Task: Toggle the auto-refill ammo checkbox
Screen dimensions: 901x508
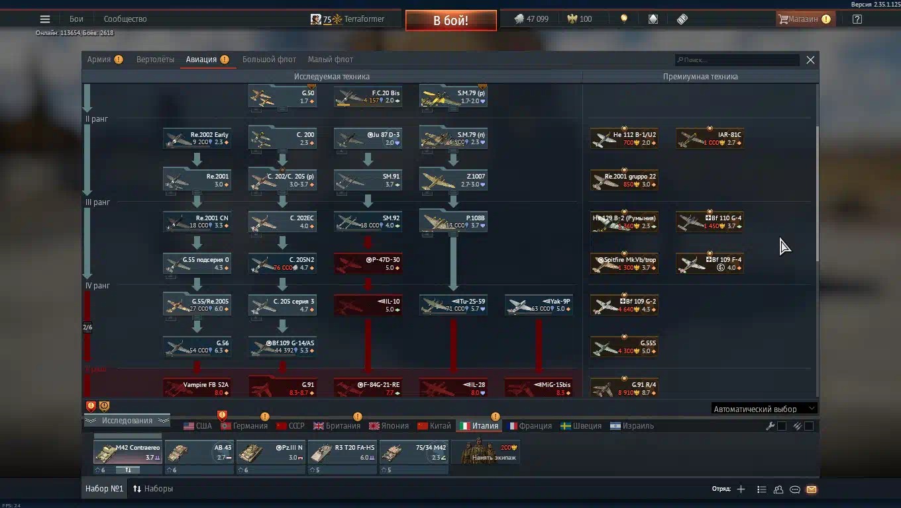Action: (809, 426)
